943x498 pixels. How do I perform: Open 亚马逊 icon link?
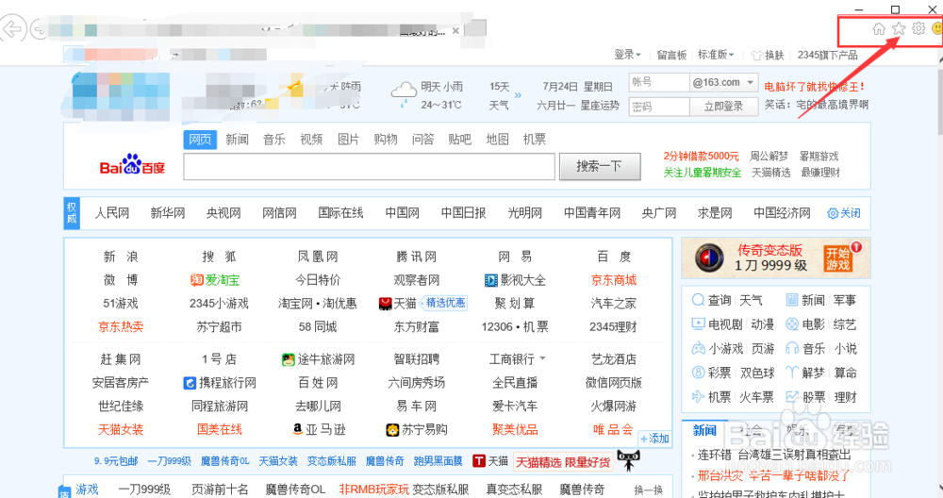(319, 429)
